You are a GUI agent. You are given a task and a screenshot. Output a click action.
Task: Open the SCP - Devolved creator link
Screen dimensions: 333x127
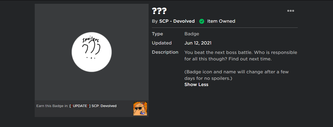[177, 21]
